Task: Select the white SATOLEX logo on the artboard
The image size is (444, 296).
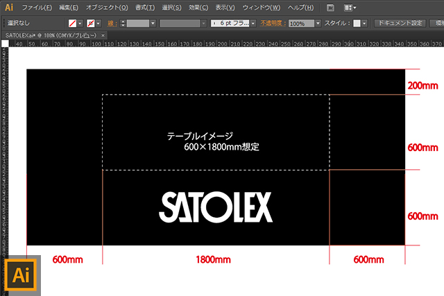Action: click(216, 207)
